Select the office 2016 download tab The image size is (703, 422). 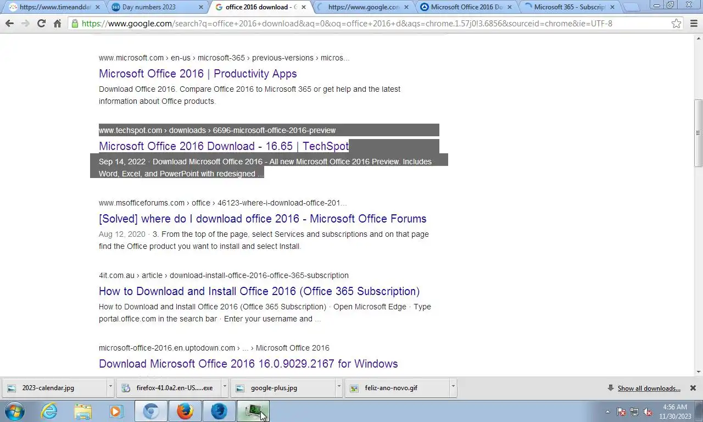[261, 7]
